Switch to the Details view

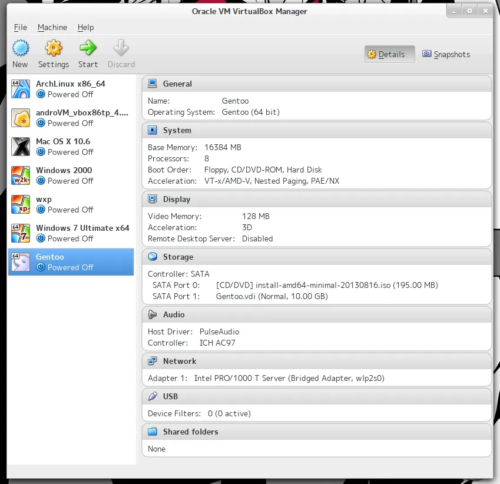389,54
